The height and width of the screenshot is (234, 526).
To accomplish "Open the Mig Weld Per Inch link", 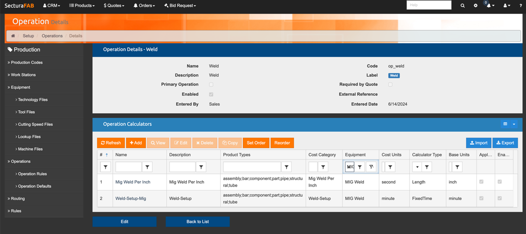I will tap(133, 182).
